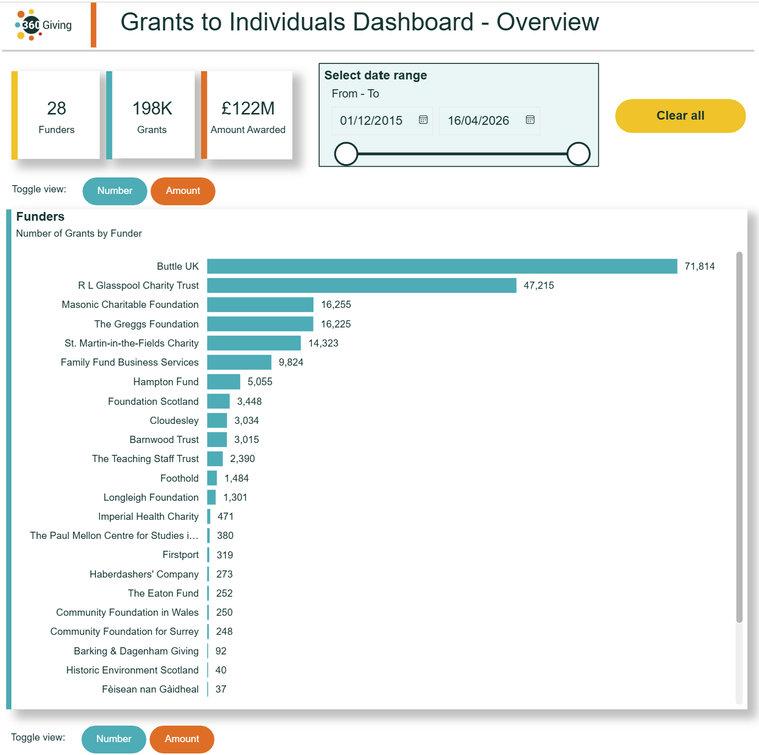Click the Funders section heading
759x755 pixels.
tap(40, 217)
